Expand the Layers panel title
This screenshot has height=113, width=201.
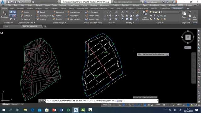[160, 23]
